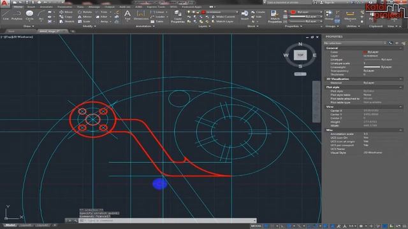Click the Rotate tool
Screen dimensions: 408x229
85,12
